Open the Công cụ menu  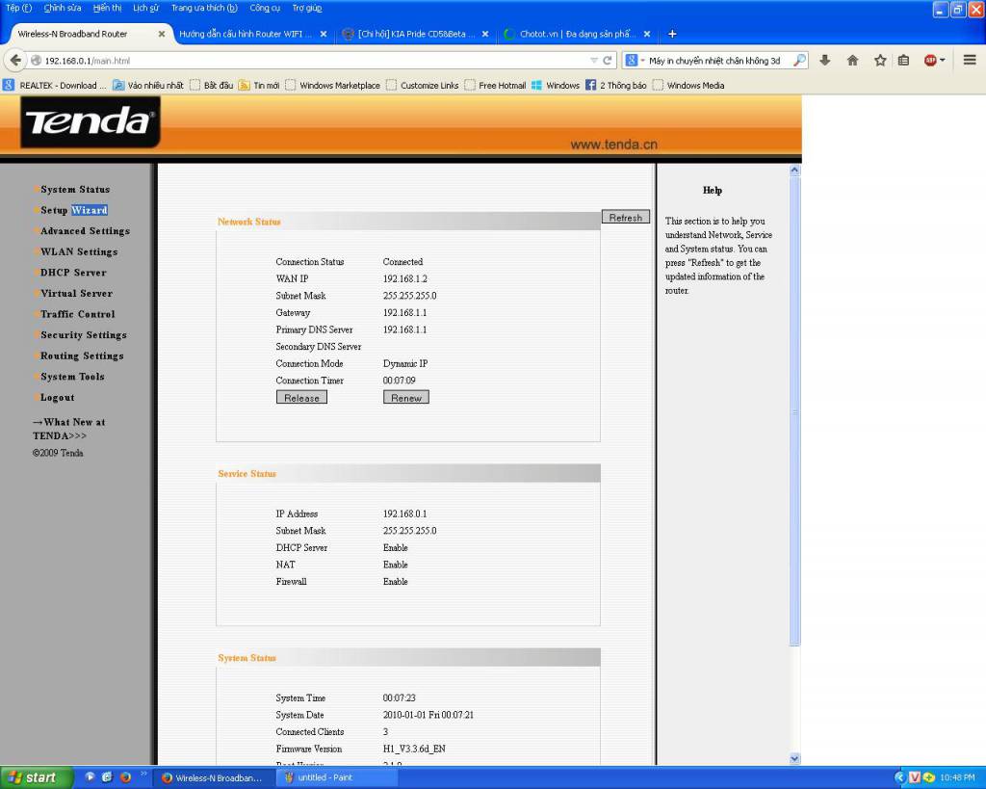pos(265,8)
